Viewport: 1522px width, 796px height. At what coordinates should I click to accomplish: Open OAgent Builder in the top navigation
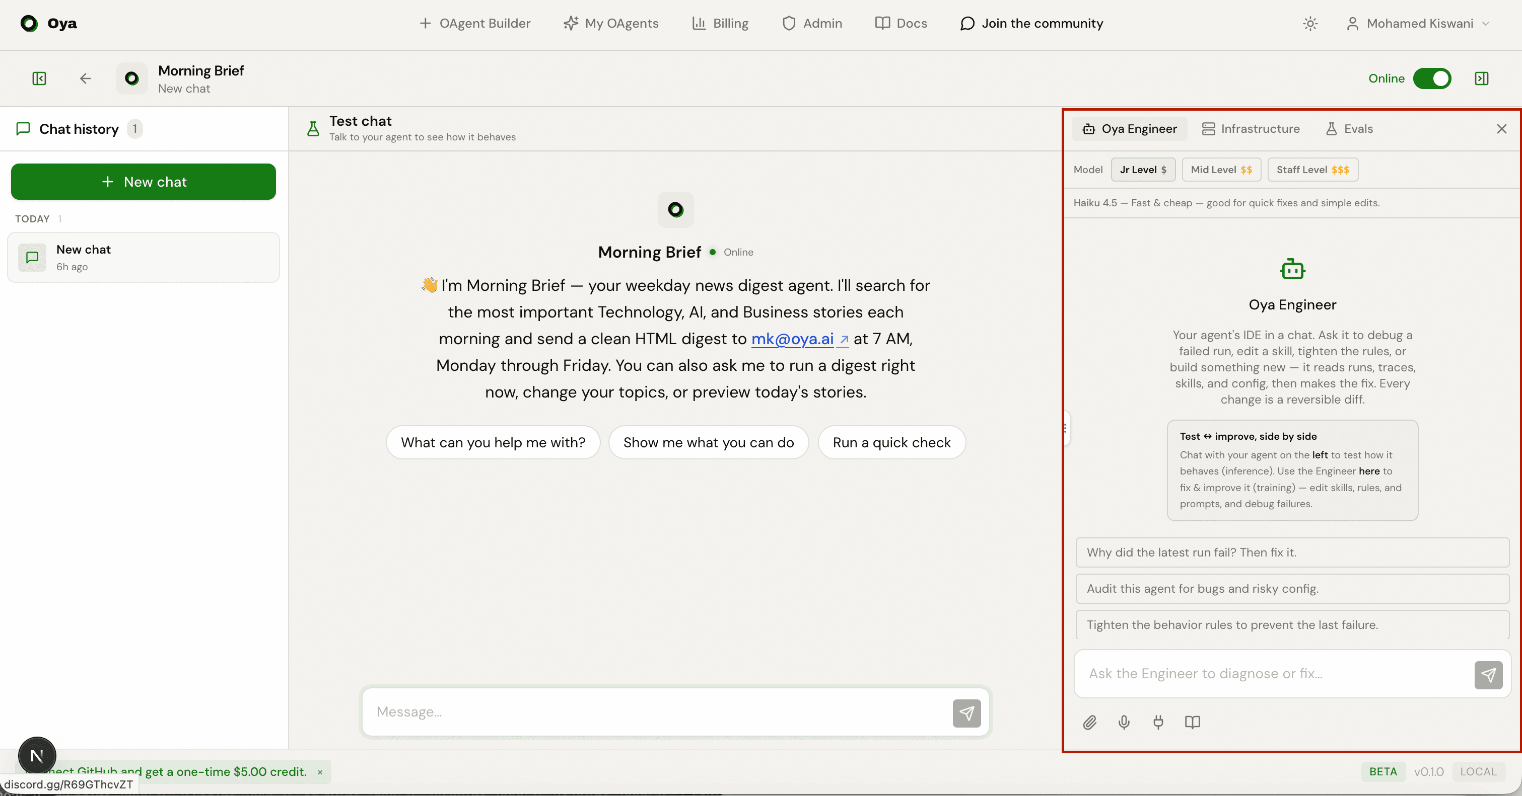[x=474, y=24]
